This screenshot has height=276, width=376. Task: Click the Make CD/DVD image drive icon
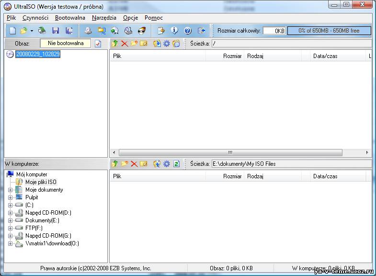(88, 31)
